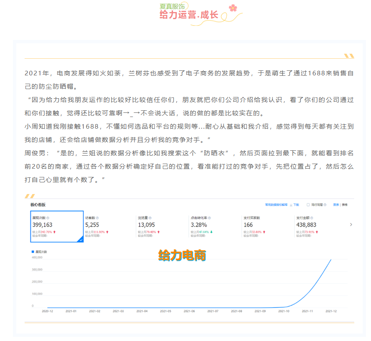Viewport: 371px width, 341px height.
Task: Click help icon next to 支付买家数
Action: 263,218
